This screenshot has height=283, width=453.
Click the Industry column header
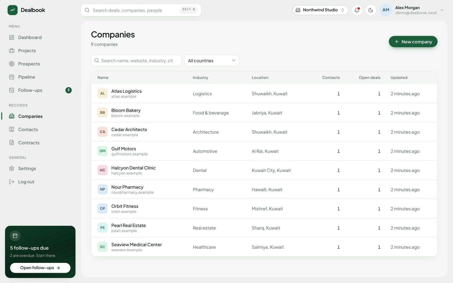click(x=200, y=78)
